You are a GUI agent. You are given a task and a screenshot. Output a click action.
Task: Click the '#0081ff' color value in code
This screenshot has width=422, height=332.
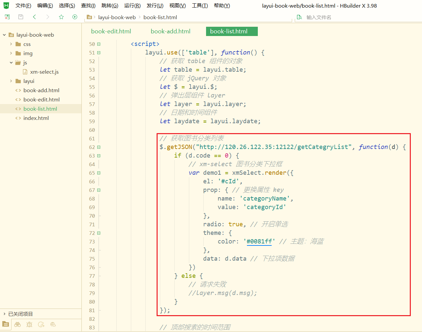pos(259,241)
